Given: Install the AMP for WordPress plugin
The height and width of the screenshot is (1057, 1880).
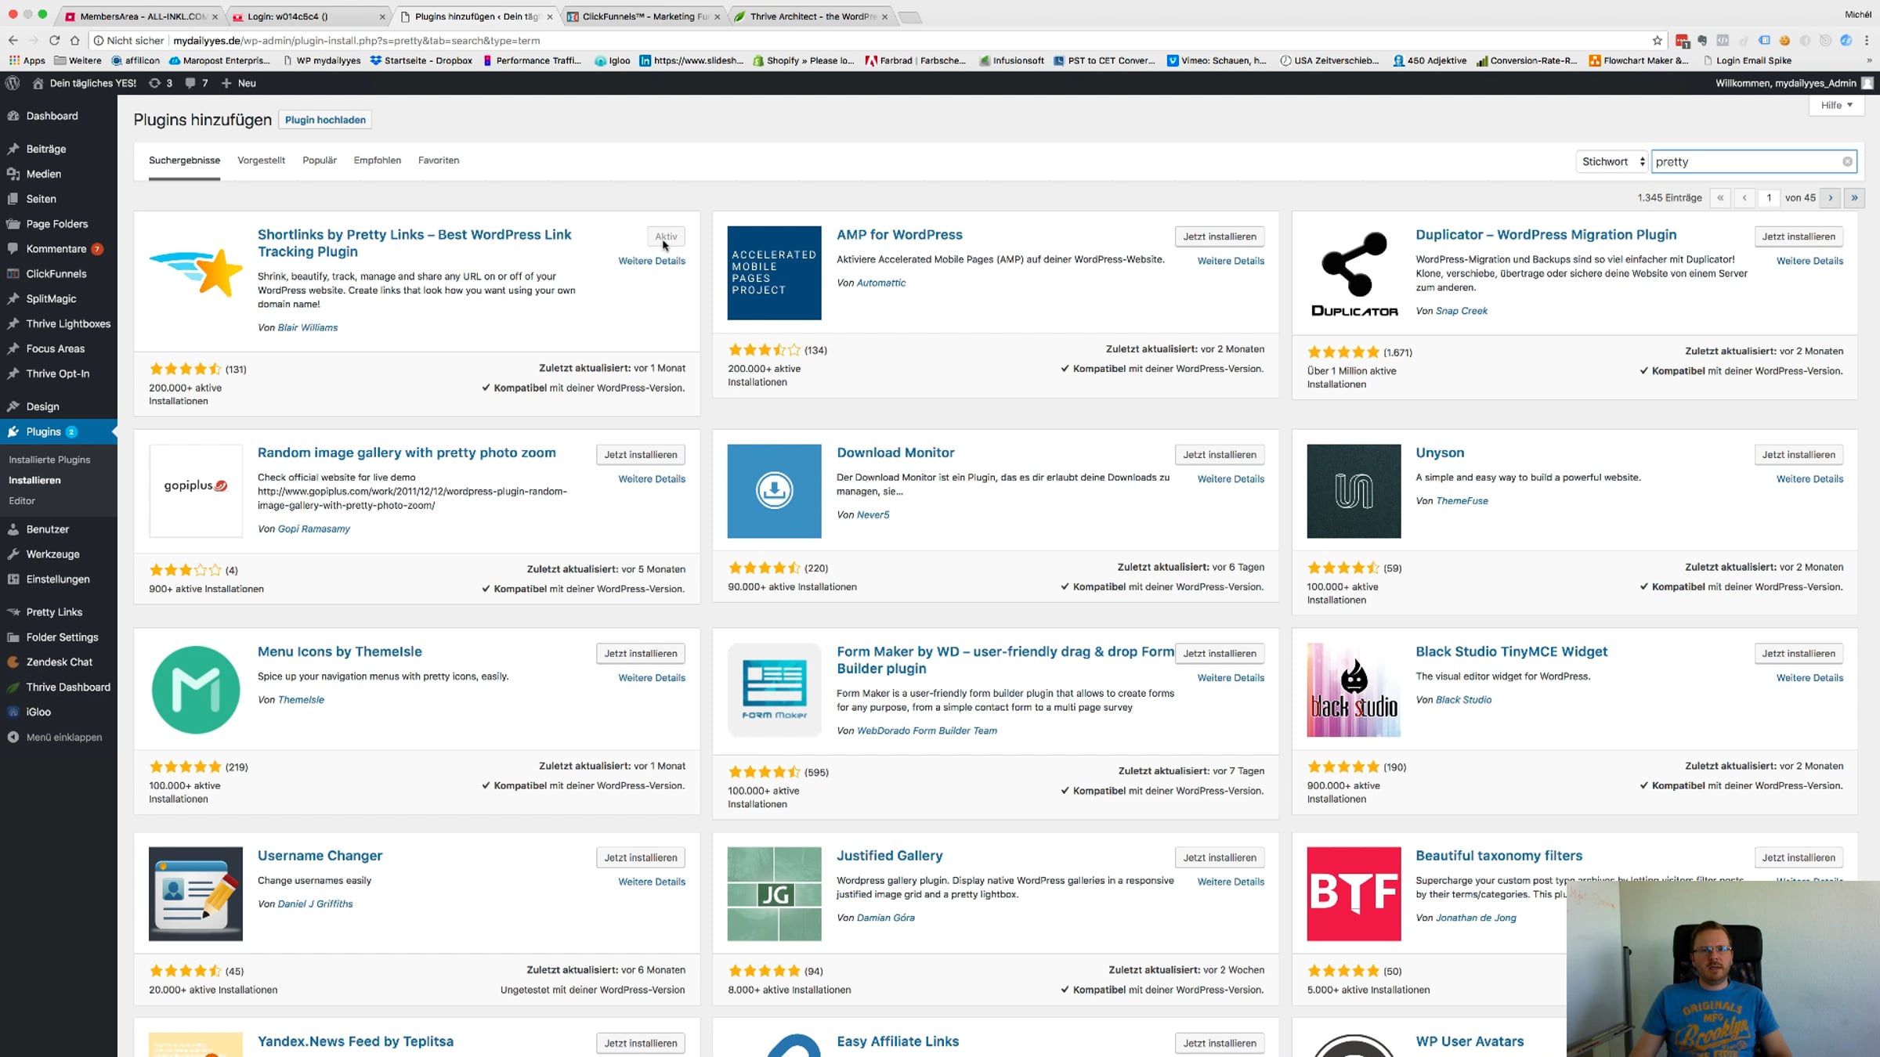Looking at the screenshot, I should tap(1219, 236).
